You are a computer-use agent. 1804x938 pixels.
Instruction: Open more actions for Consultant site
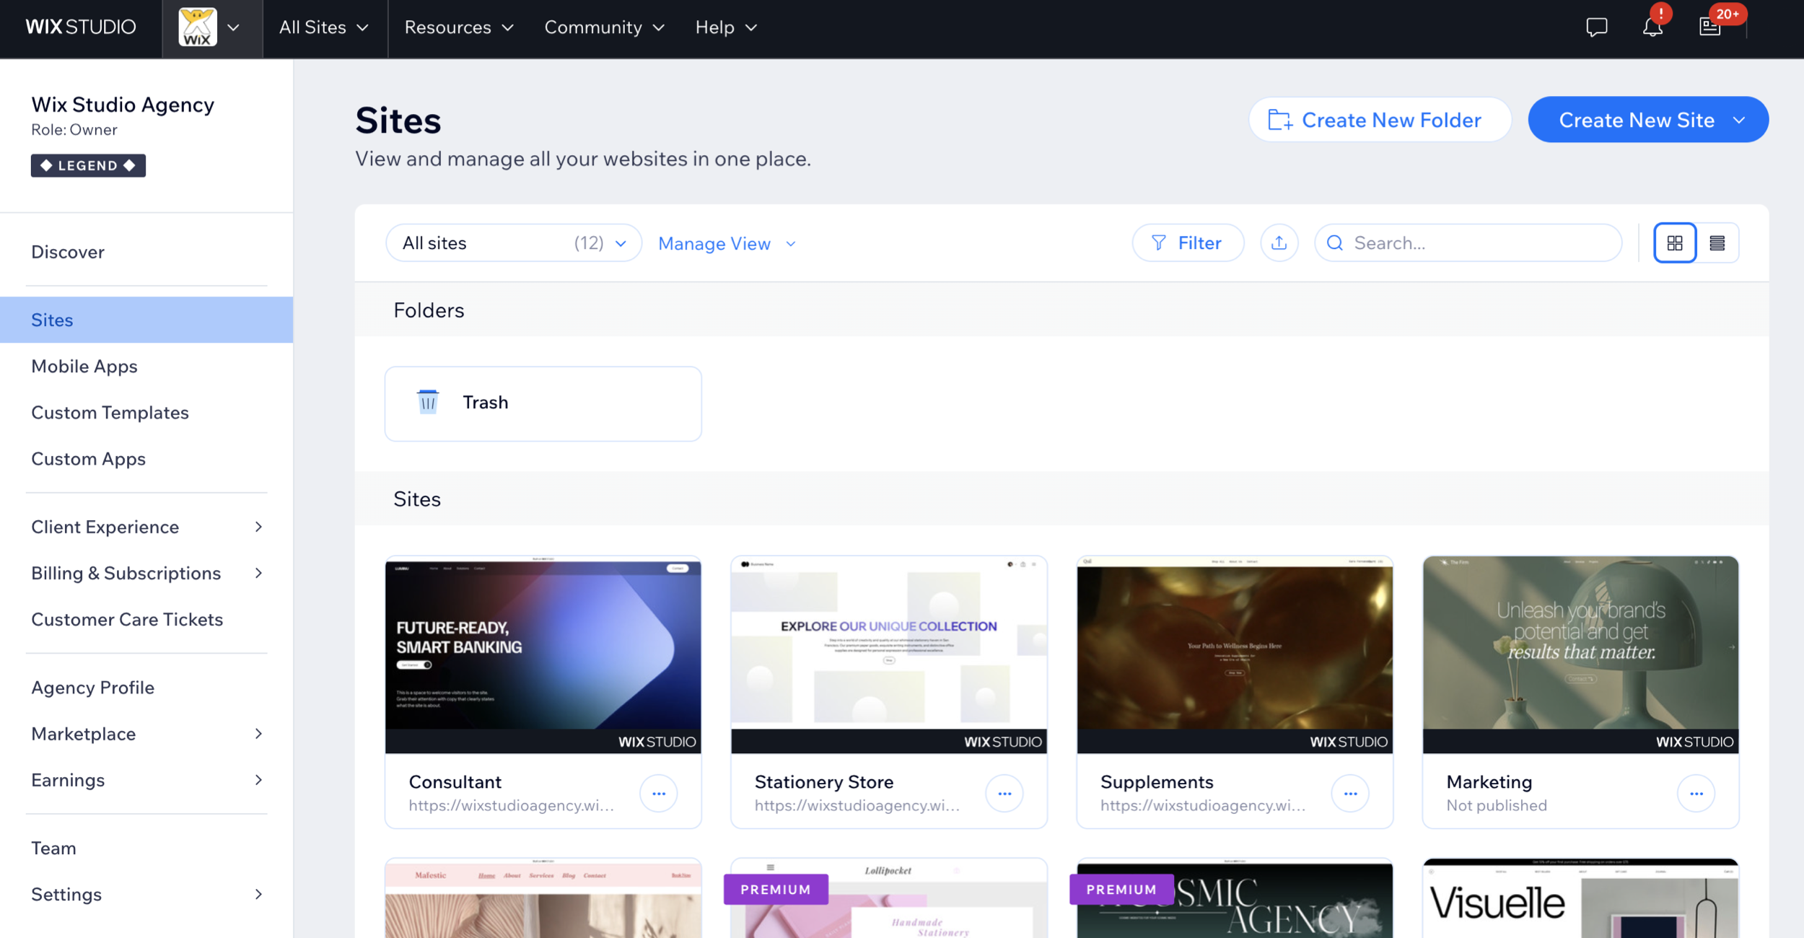(658, 794)
